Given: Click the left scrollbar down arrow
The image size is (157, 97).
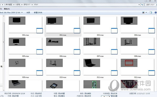Looking at the screenshot, I should pos(4,90).
